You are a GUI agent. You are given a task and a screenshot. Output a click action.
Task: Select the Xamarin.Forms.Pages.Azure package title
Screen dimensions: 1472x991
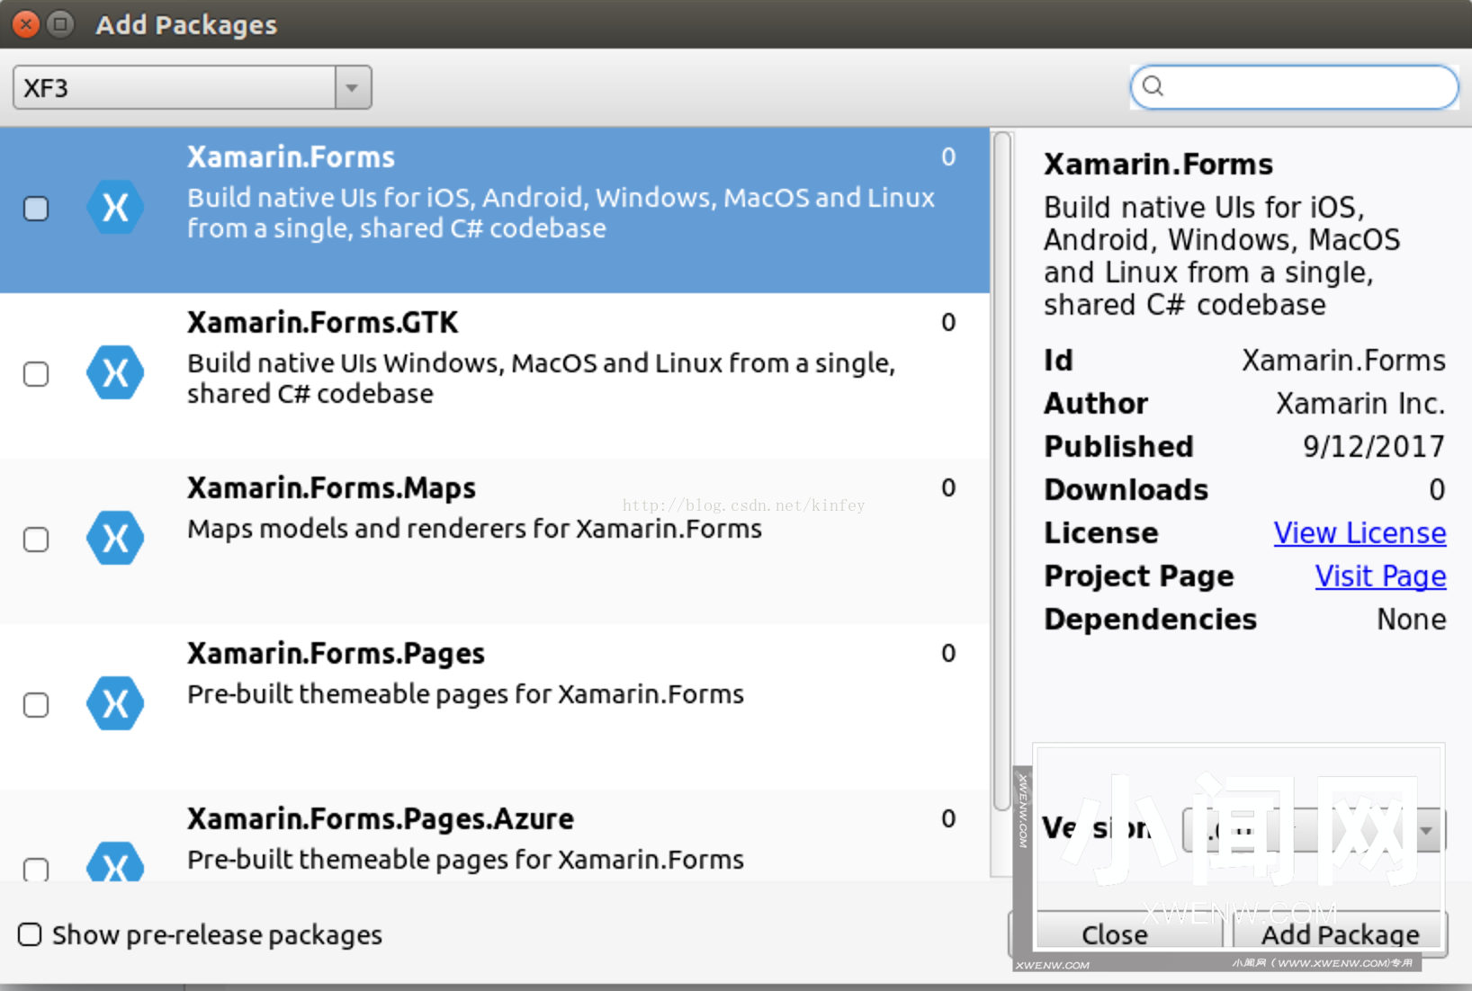click(x=381, y=819)
